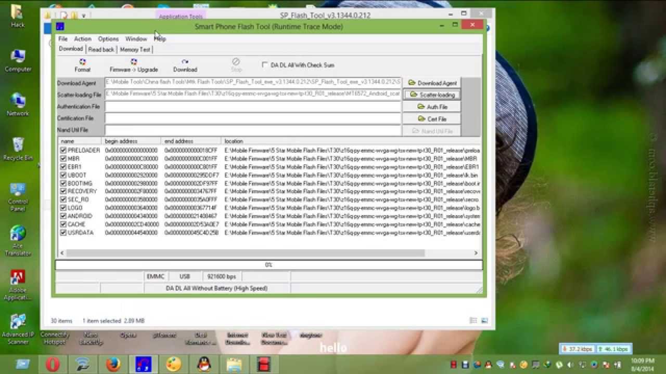
Task: Click the Flash Tool app icon in the title bar
Action: click(60, 26)
